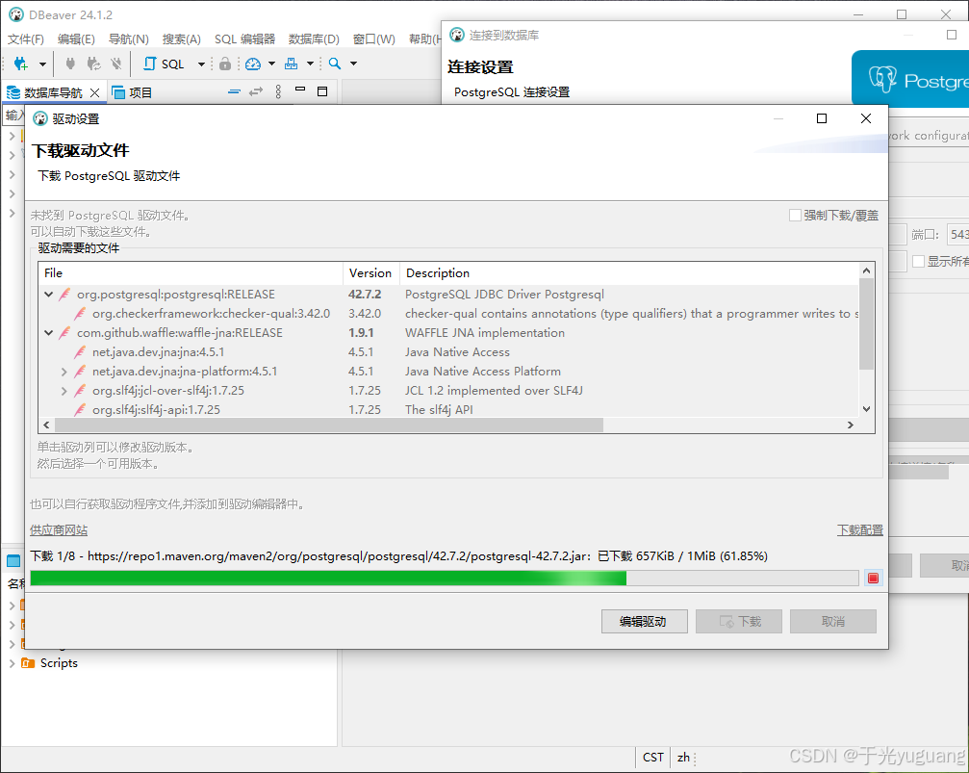Click the green download progress bar
969x773 pixels.
tap(445, 579)
